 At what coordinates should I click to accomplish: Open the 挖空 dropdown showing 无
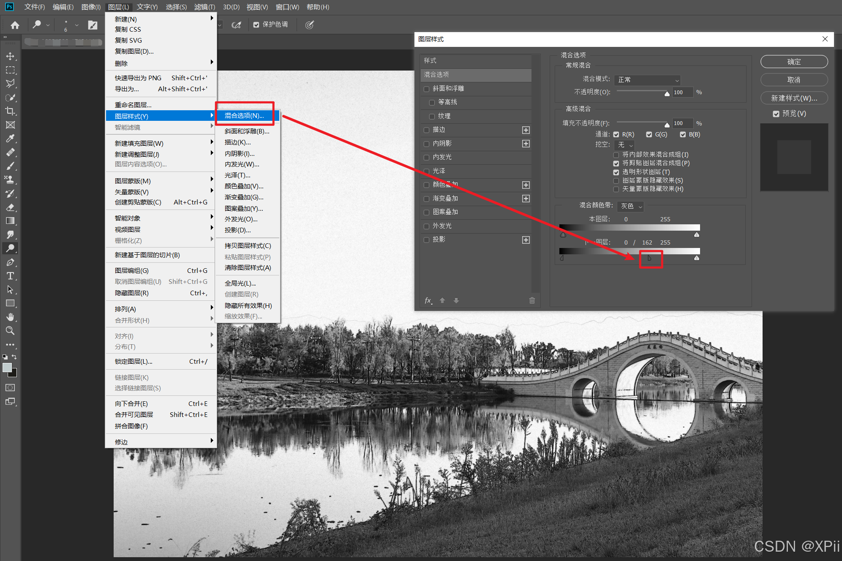click(x=625, y=145)
